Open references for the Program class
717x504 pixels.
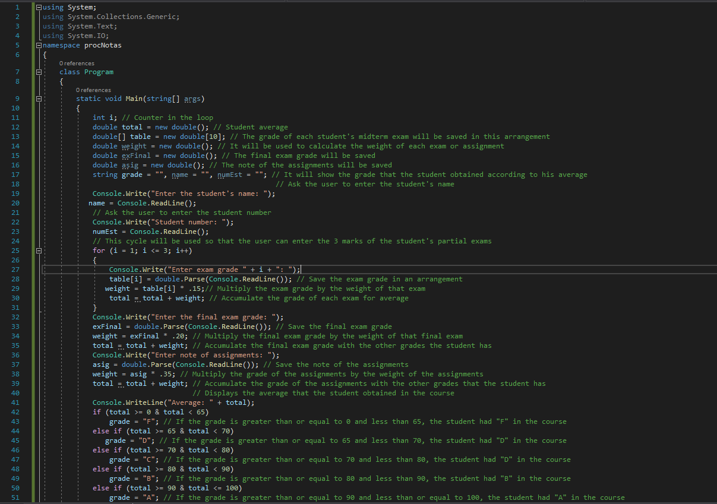pos(77,63)
